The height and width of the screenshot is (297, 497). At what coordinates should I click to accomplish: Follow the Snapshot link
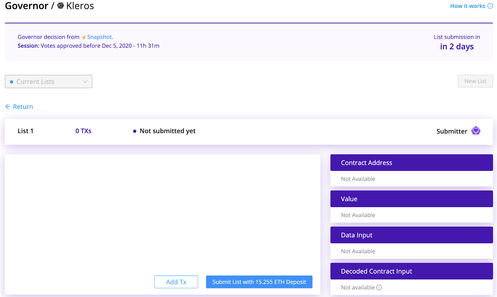pyautogui.click(x=100, y=37)
